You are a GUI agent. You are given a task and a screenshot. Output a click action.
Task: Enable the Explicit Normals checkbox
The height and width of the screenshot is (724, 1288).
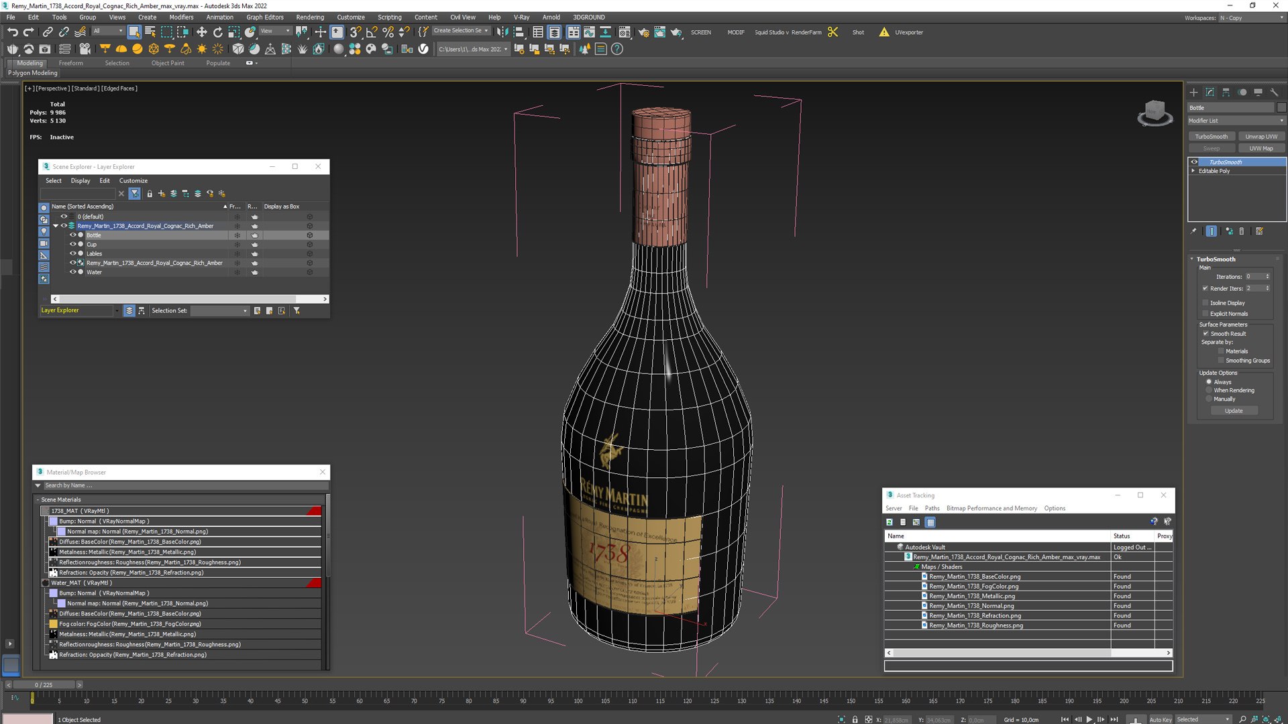[1205, 314]
